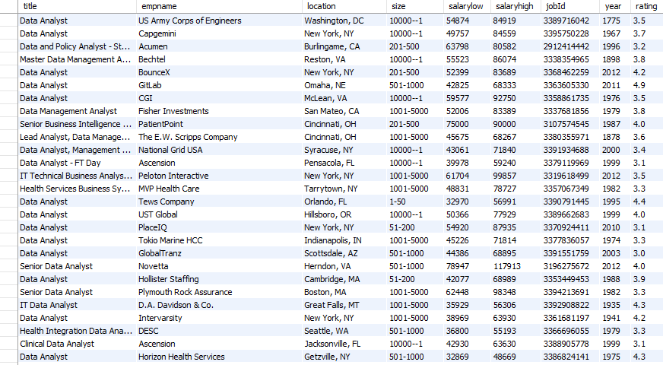Select the Getzville, NY location cell

[x=344, y=357]
